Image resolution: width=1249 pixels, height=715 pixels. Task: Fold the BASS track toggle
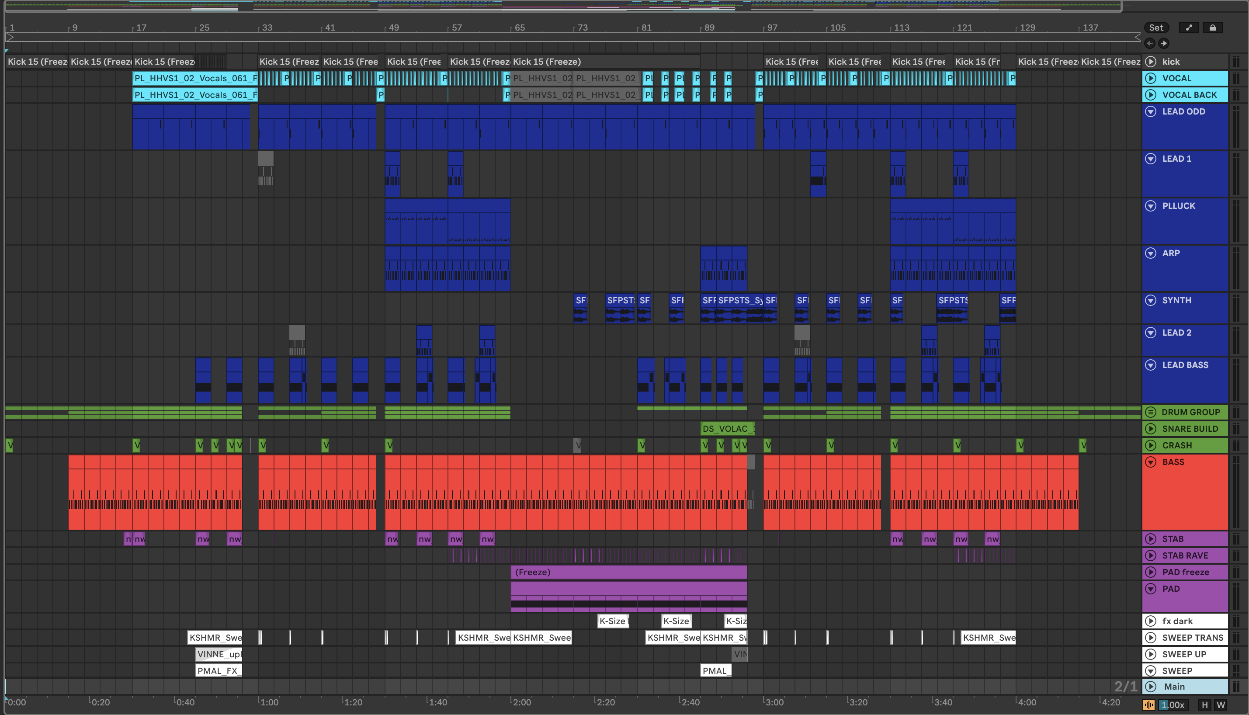(1150, 462)
